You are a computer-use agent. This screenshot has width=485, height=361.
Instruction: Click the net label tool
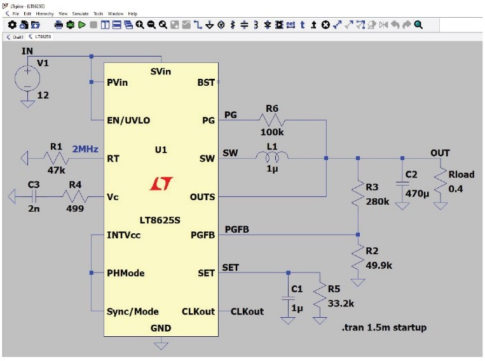[290, 25]
